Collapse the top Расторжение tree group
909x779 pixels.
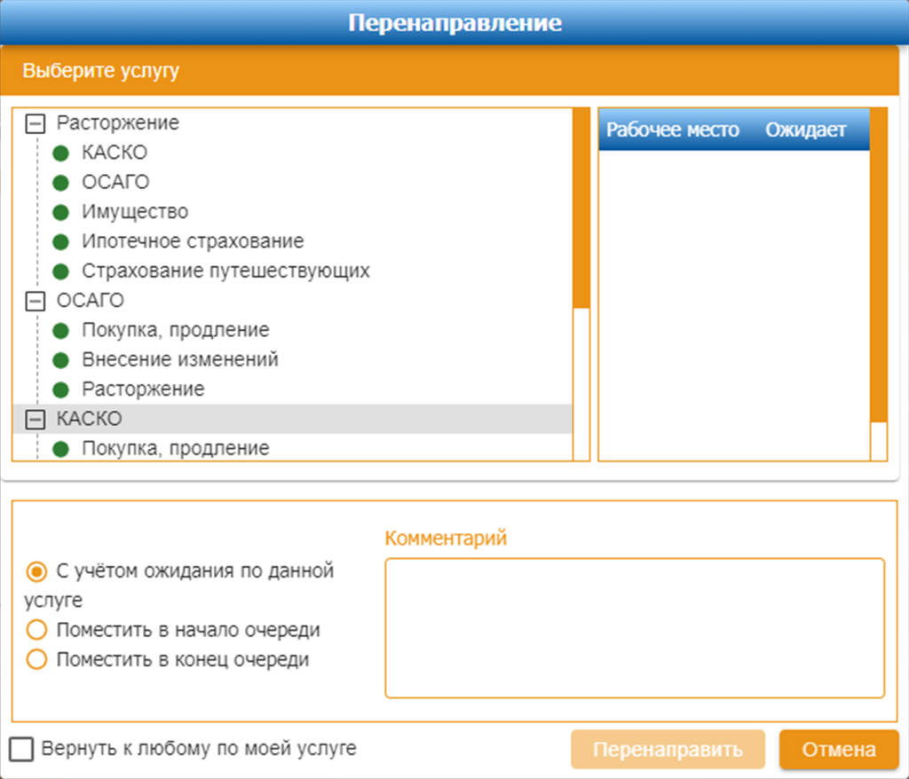[36, 123]
